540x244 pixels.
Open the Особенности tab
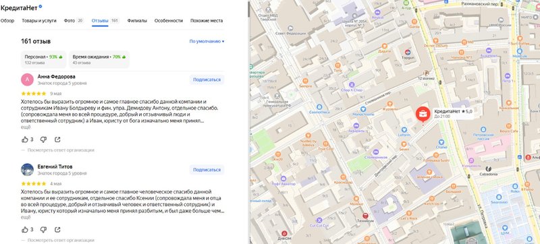168,21
